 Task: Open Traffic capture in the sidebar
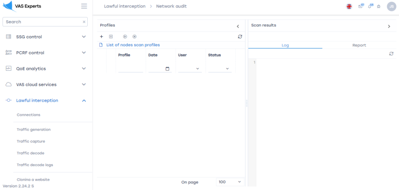click(x=31, y=141)
